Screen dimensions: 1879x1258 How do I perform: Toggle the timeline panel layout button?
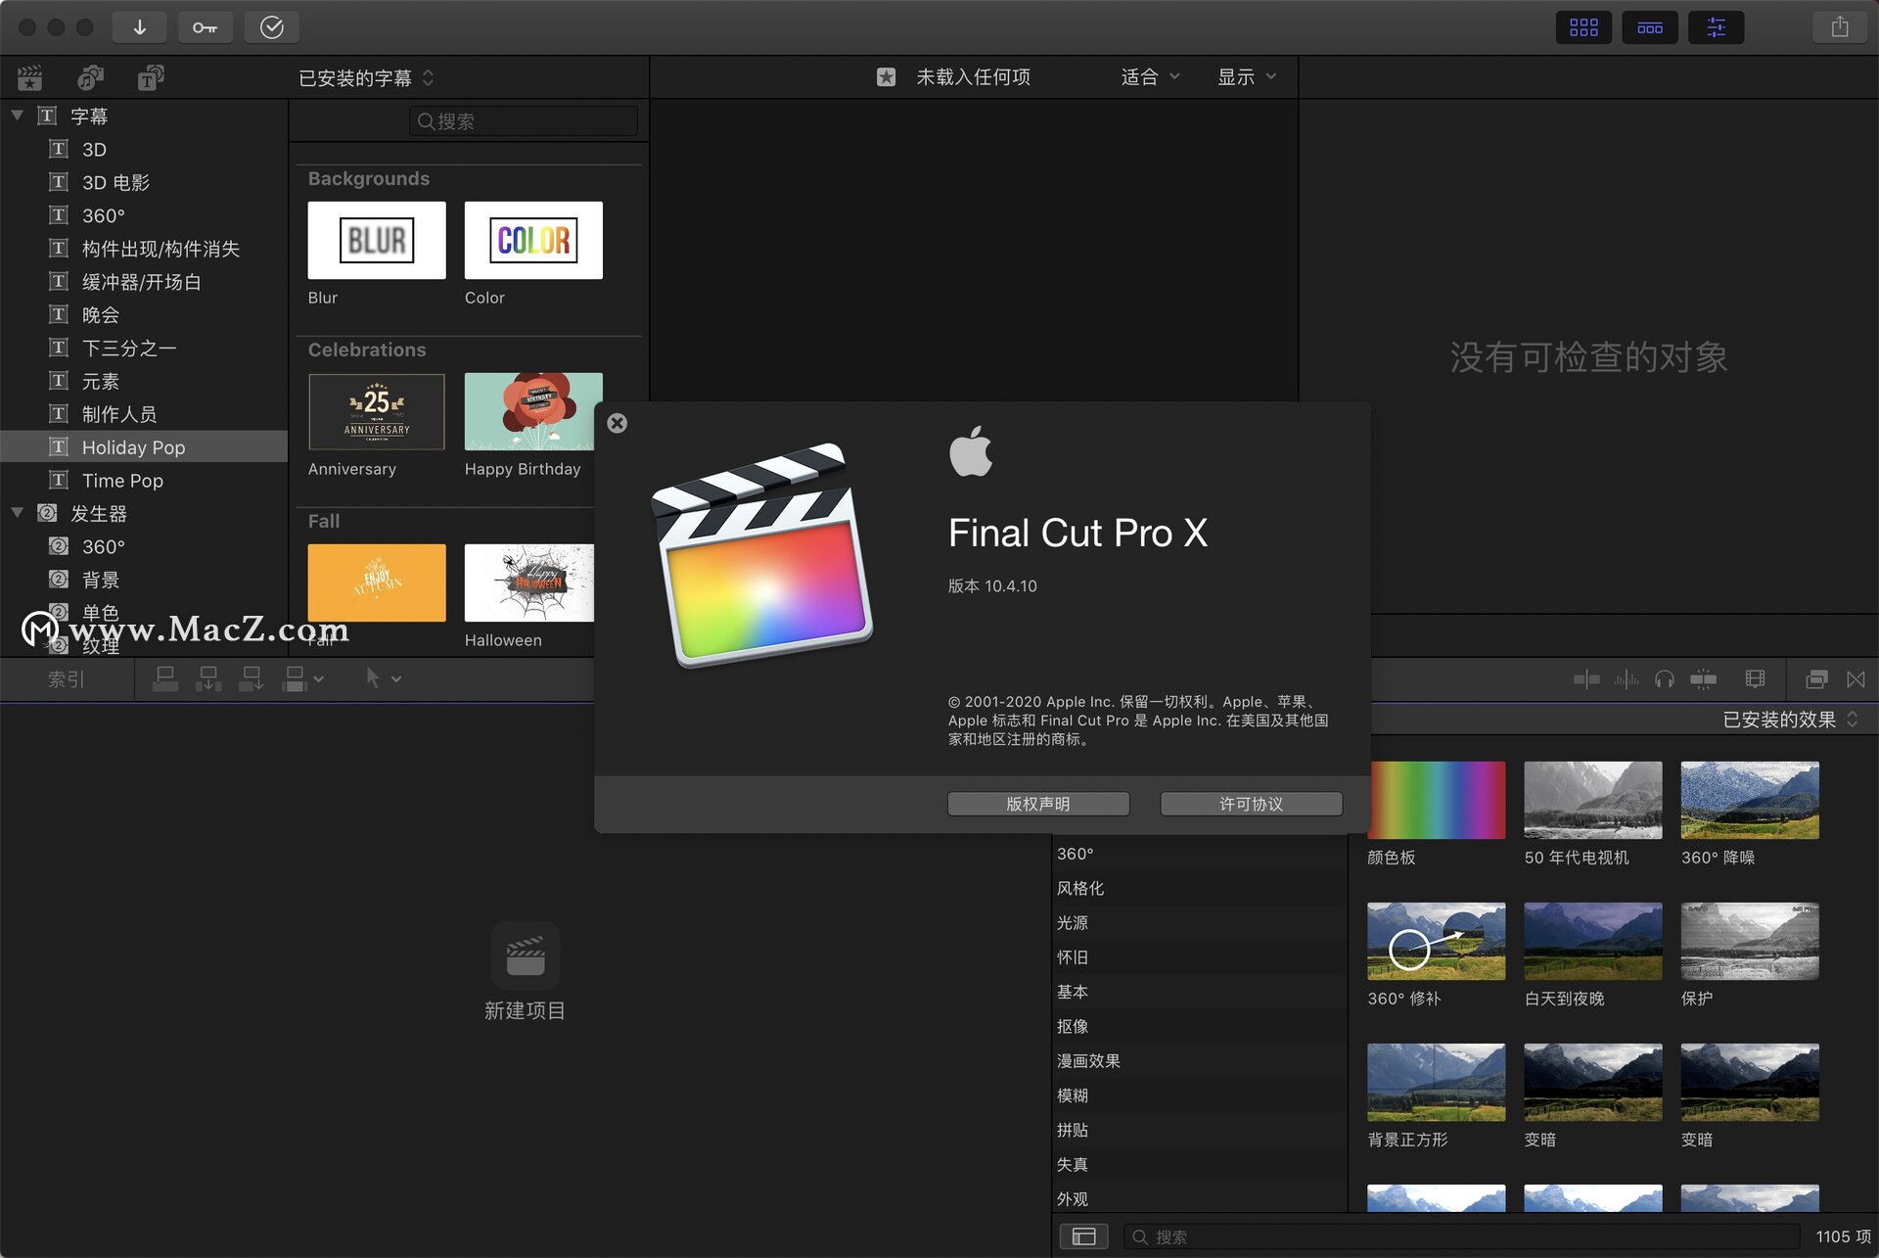pyautogui.click(x=1650, y=27)
